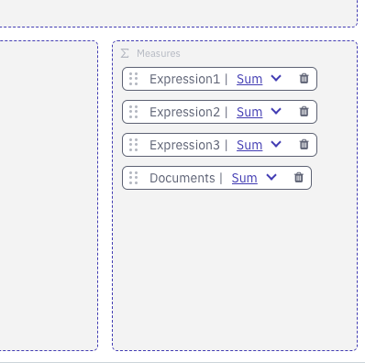Image resolution: width=365 pixels, height=363 pixels.
Task: Click the trash icon for Expression3
Action: 304,145
